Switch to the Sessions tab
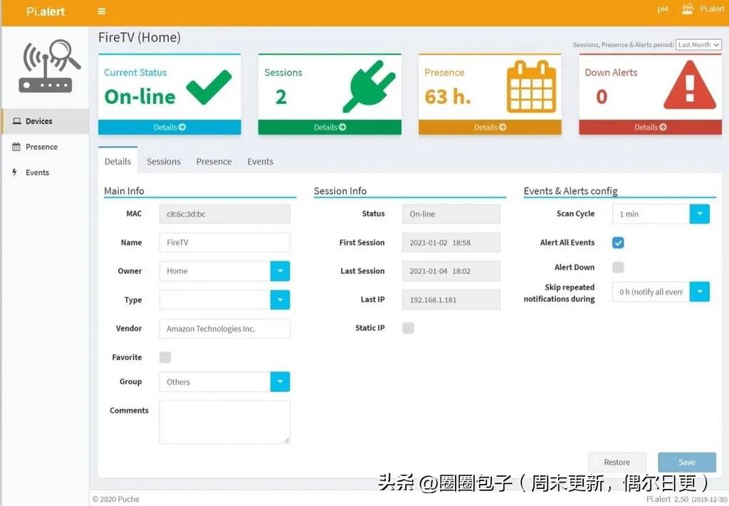Viewport: 729px width, 506px height. [x=164, y=162]
